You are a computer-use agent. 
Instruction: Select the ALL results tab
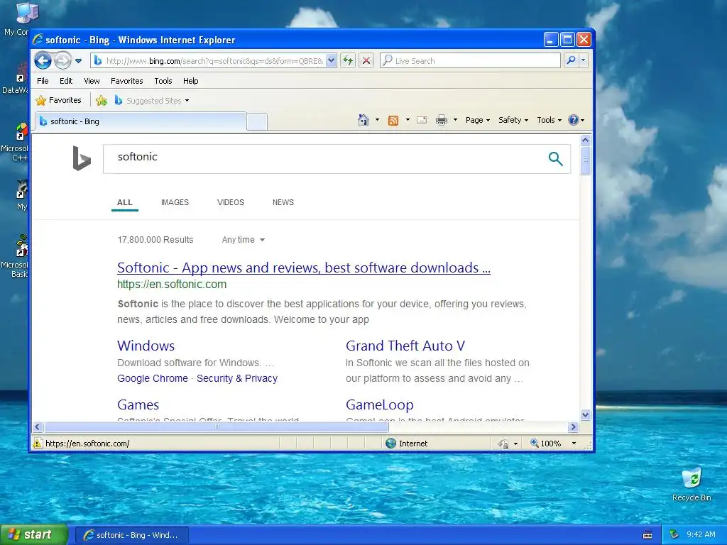click(x=125, y=202)
